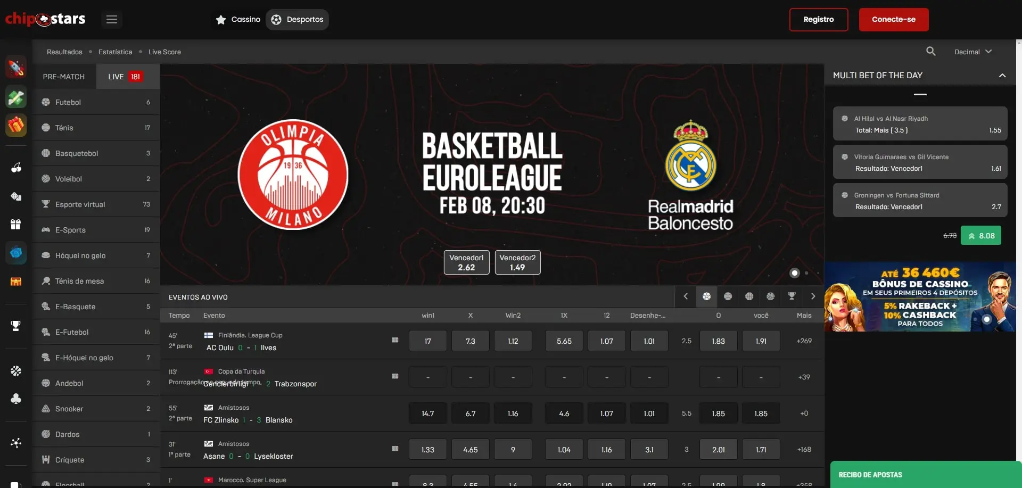
Task: Switch to the PRE-MATCH tab
Action: [x=64, y=77]
